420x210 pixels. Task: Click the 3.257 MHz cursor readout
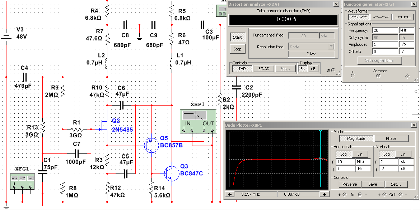click(x=256, y=194)
